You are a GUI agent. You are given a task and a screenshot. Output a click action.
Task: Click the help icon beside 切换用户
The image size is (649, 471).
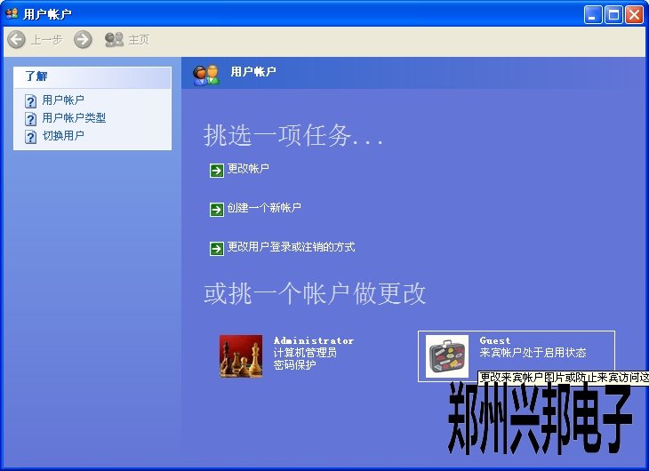coord(30,136)
